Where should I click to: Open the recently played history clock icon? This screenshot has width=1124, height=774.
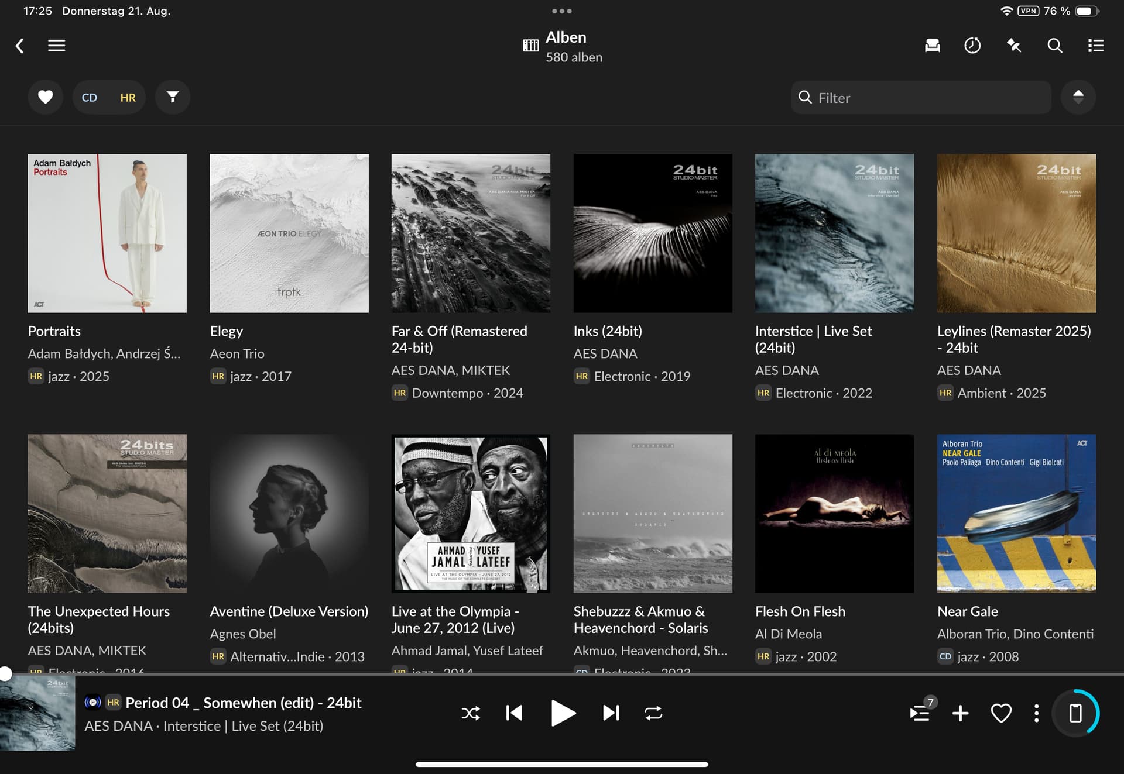pos(972,46)
